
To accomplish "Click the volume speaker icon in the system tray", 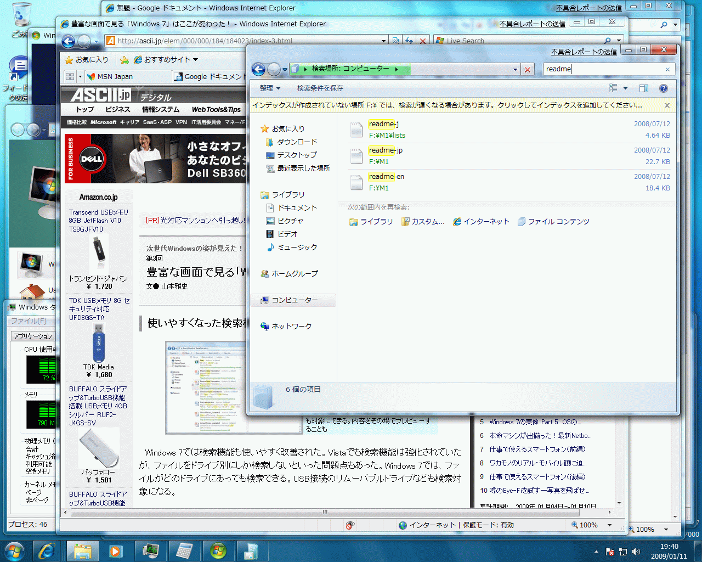I will [636, 552].
